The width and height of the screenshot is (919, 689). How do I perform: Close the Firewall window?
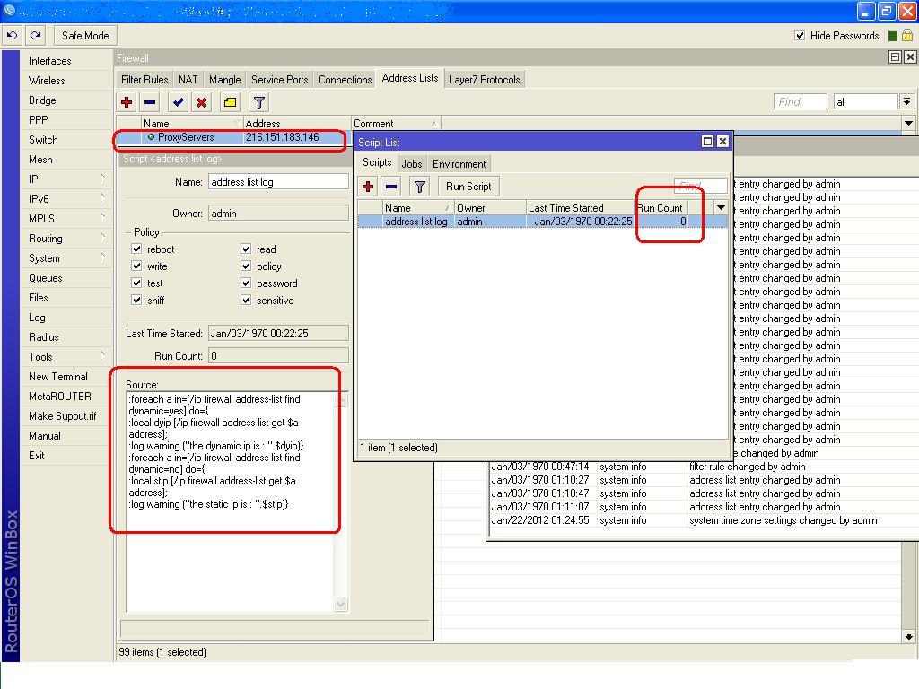tap(910, 57)
